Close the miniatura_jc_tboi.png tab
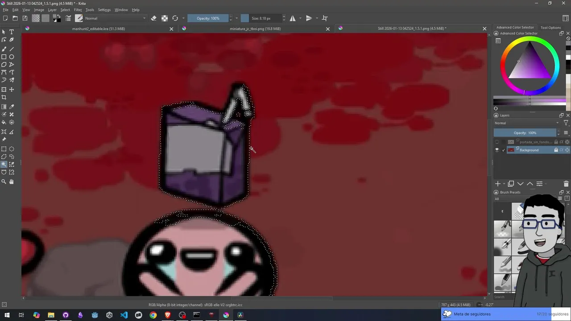Image resolution: width=571 pixels, height=321 pixels. pos(328,29)
